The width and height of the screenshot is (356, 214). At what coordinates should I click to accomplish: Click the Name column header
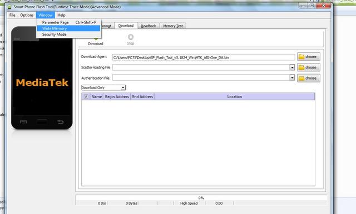point(96,96)
